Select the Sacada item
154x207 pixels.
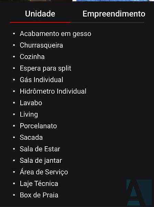pos(31,137)
